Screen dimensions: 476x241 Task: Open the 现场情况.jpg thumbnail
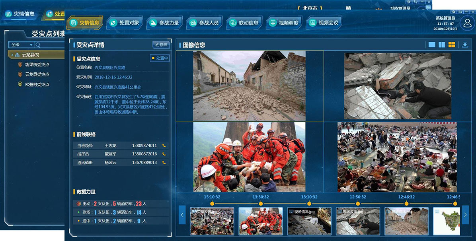(309, 221)
